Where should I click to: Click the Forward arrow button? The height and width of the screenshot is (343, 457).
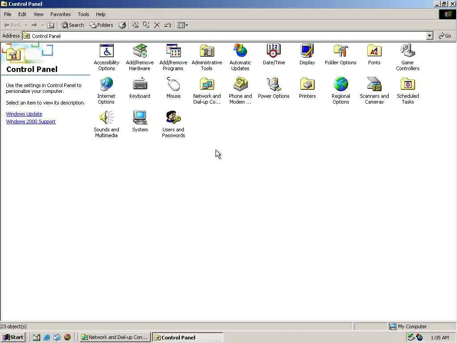coord(34,25)
